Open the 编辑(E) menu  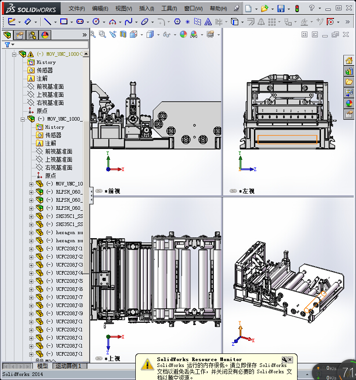click(100, 9)
